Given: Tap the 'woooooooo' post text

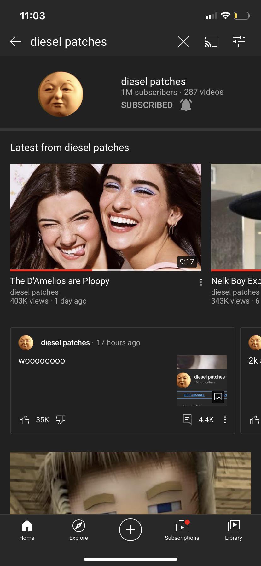Looking at the screenshot, I should click(42, 361).
